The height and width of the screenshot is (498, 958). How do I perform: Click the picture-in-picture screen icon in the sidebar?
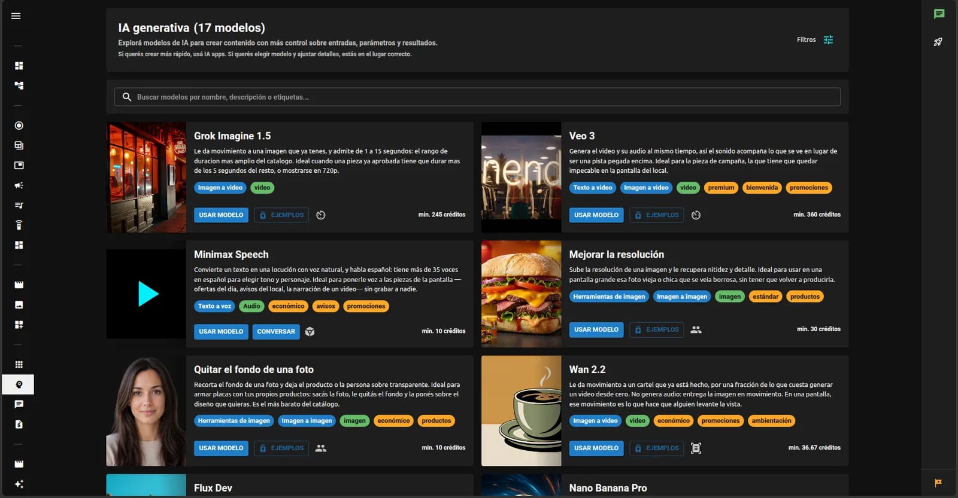(19, 165)
